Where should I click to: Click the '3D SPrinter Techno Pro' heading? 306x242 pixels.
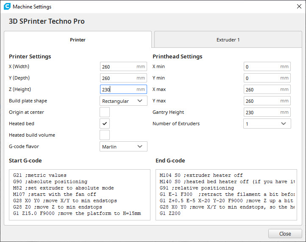47,21
